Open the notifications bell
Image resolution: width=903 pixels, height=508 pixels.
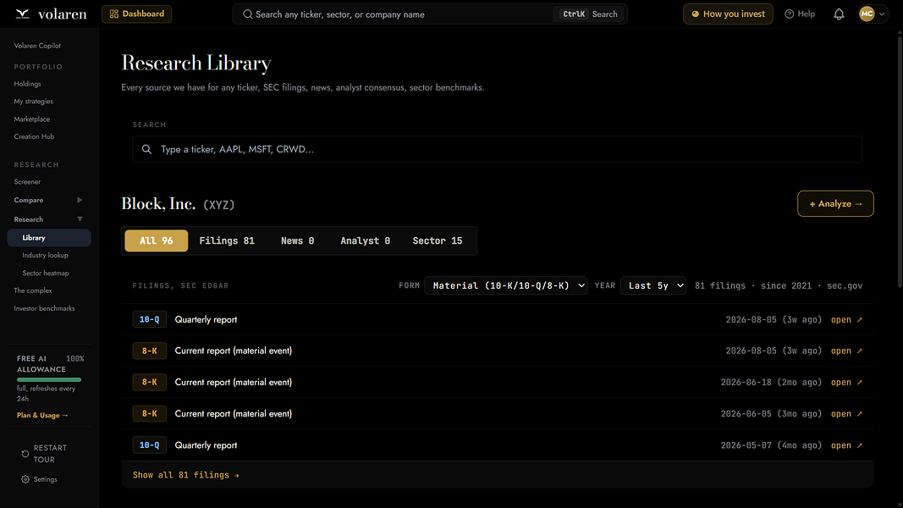coord(839,14)
